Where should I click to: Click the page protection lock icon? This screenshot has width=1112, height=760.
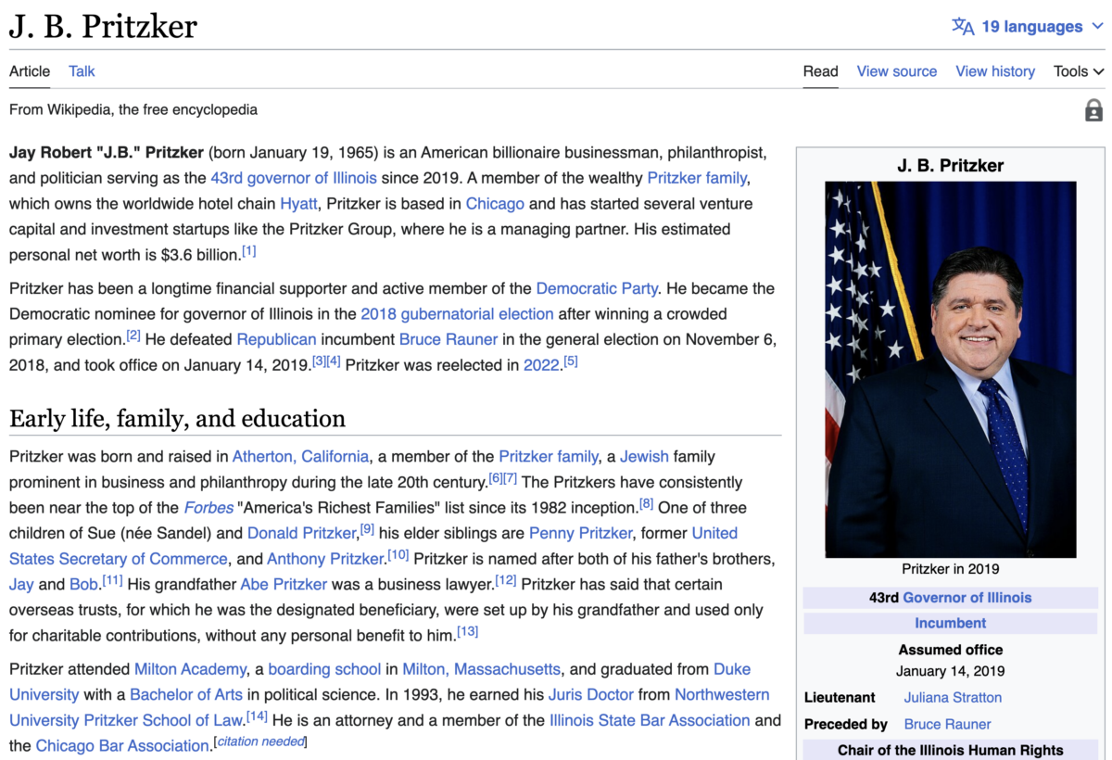[x=1093, y=110]
